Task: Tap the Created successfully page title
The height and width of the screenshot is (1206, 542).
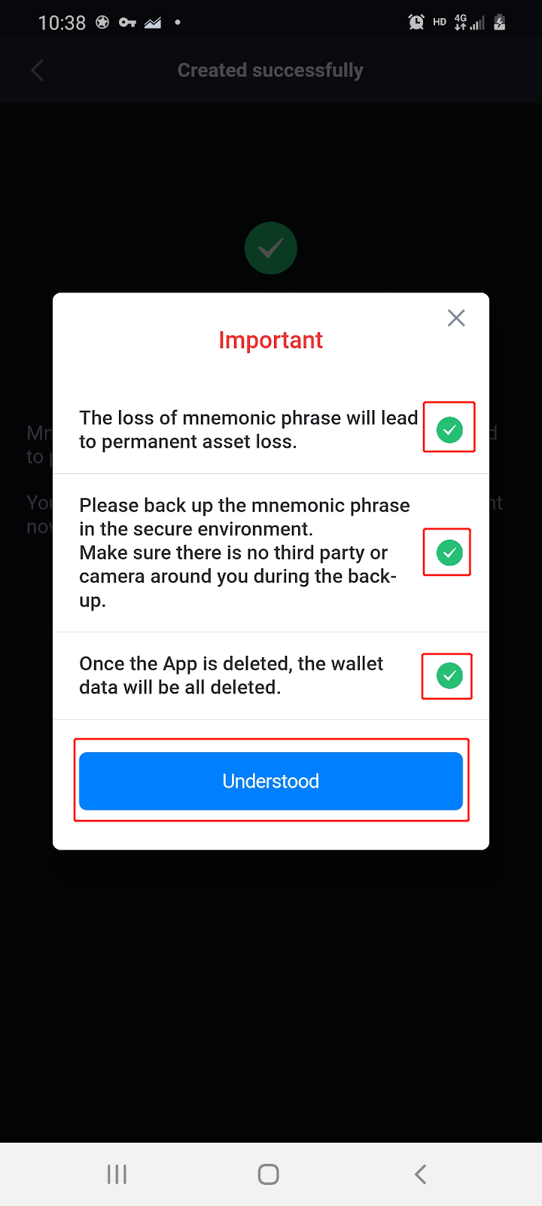Action: (270, 70)
